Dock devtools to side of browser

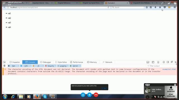tap(168, 62)
